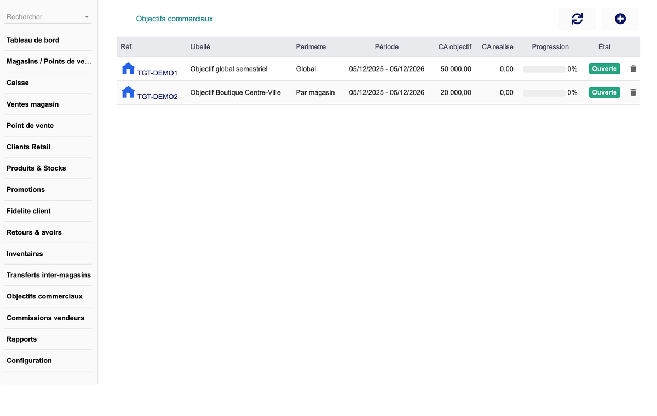Open Tableau de bord menu

[33, 40]
